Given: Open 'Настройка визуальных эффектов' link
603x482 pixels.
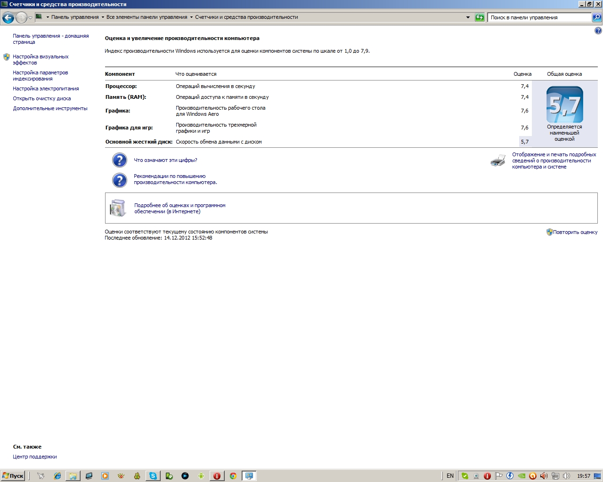Looking at the screenshot, I should (x=41, y=59).
